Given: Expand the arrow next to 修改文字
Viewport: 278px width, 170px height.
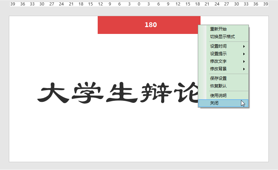Looking at the screenshot, I should point(244,61).
